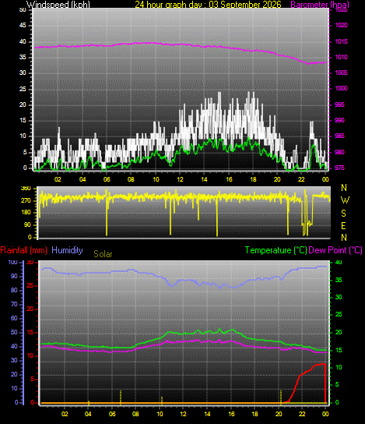365x424 pixels.
Task: Click the '995' barometer axis value
Action: coord(339,104)
